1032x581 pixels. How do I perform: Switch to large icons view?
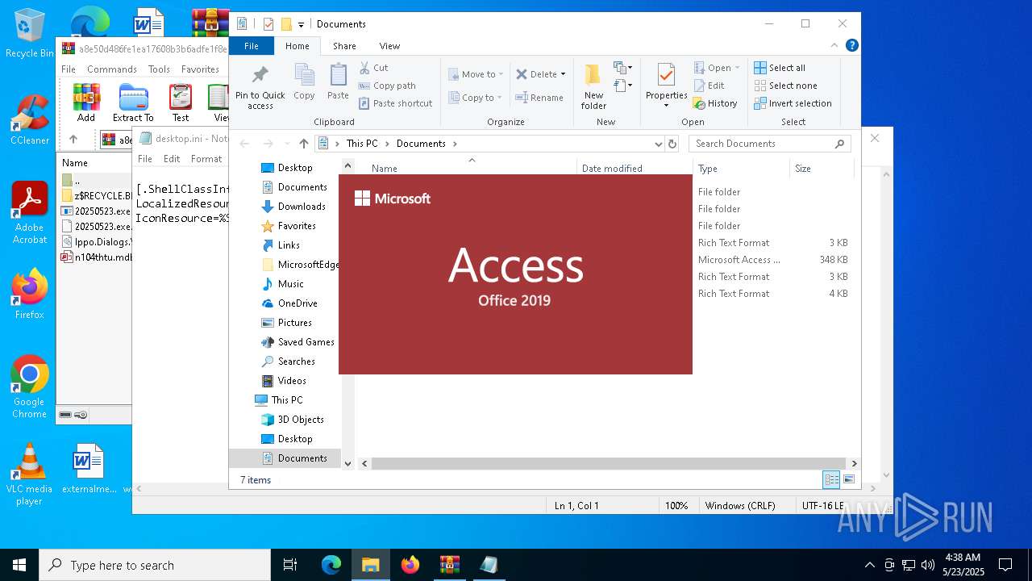coord(849,479)
